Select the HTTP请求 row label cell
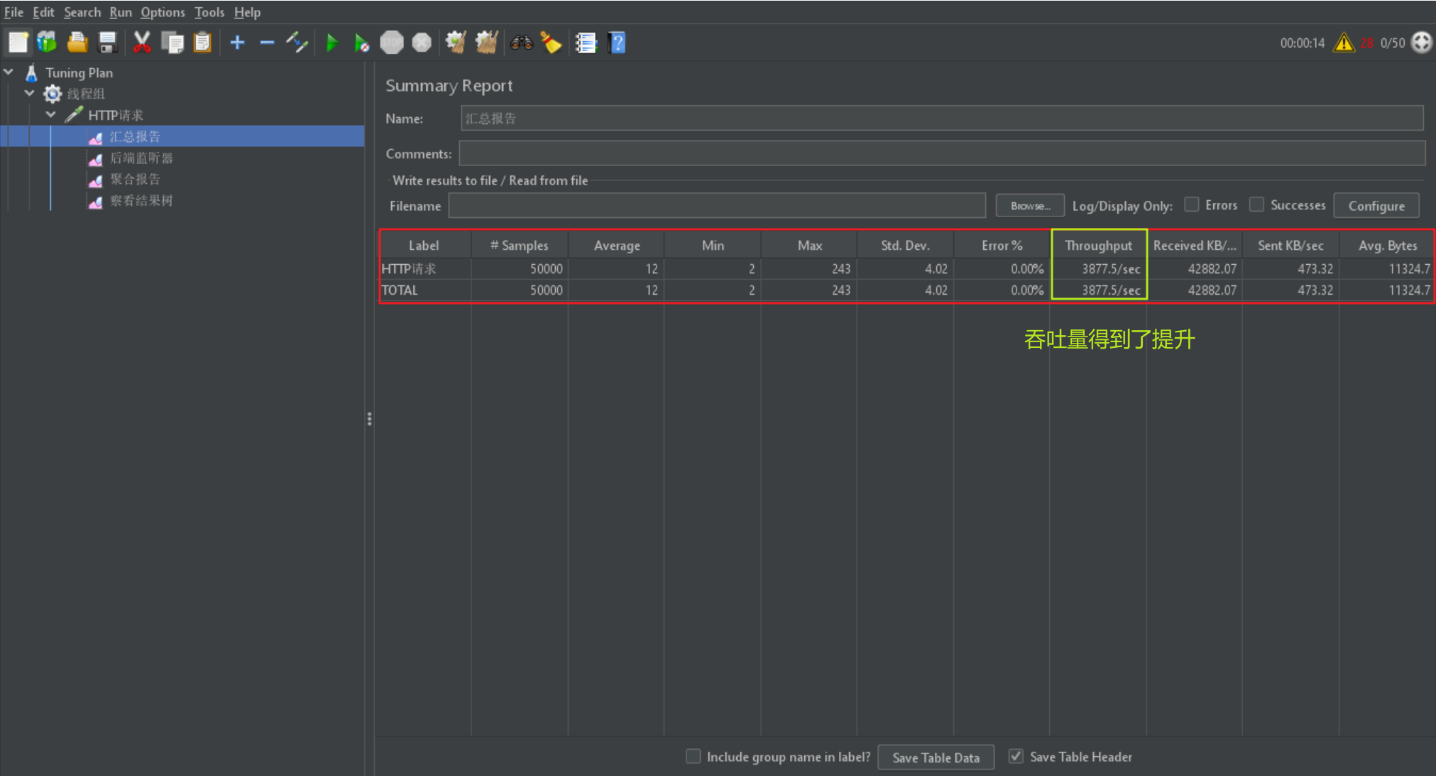1436x776 pixels. pos(425,268)
